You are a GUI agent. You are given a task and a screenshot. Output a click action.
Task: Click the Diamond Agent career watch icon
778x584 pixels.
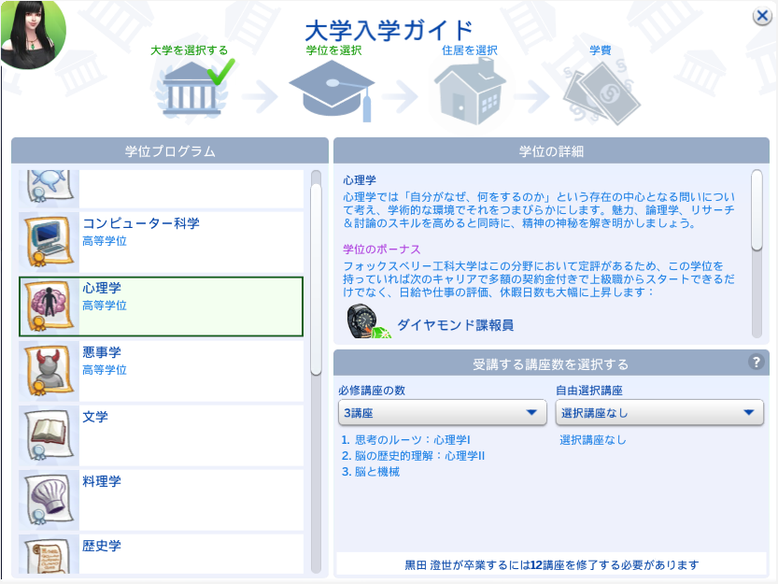[x=362, y=322]
